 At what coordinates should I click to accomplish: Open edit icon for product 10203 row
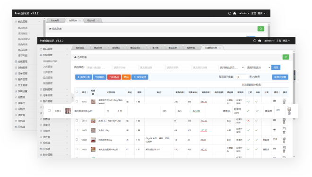[284, 129]
